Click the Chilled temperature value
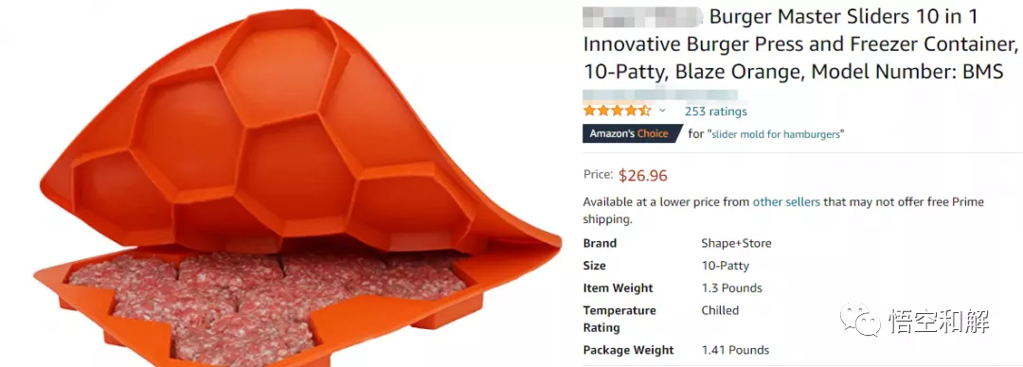This screenshot has height=367, width=1023. [720, 310]
